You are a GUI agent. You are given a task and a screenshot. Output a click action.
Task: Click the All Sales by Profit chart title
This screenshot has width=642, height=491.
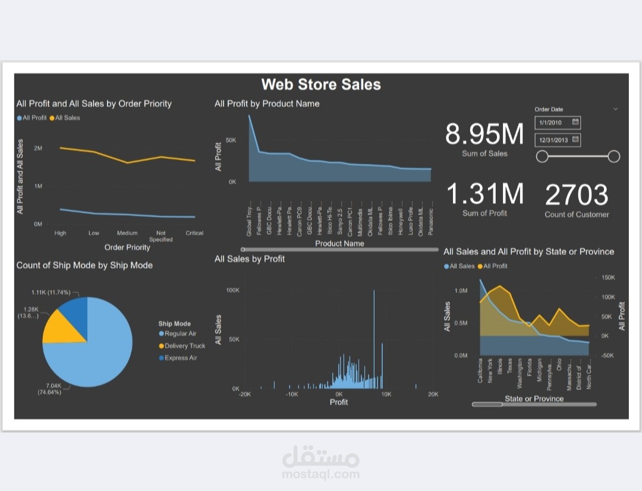[249, 259]
